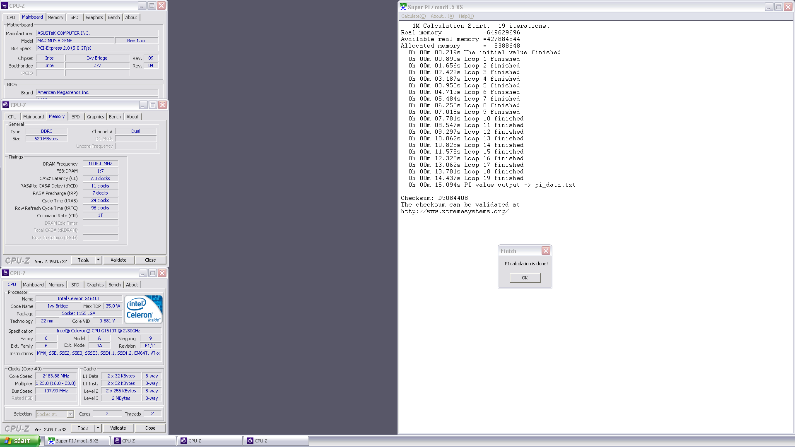Click the Checksum D9084408 text line
The width and height of the screenshot is (795, 447).
tap(434, 198)
